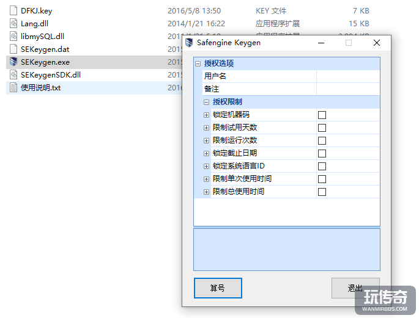Viewport: 419px width, 318px height.
Task: Click the 锁定截止日期 label
Action: click(235, 153)
